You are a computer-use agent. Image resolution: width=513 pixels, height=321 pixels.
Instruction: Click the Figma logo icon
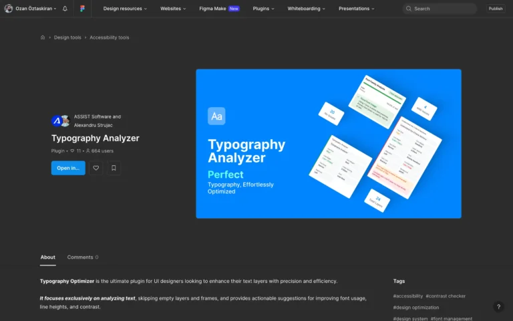[82, 9]
